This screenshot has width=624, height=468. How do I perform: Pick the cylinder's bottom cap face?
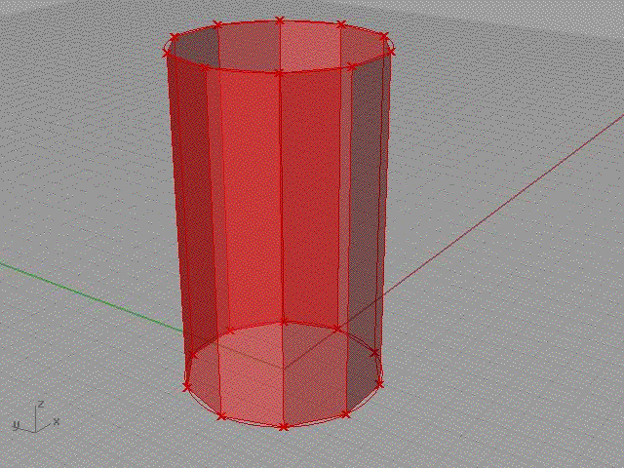point(284,374)
